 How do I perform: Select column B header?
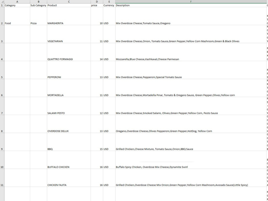(38, 2)
